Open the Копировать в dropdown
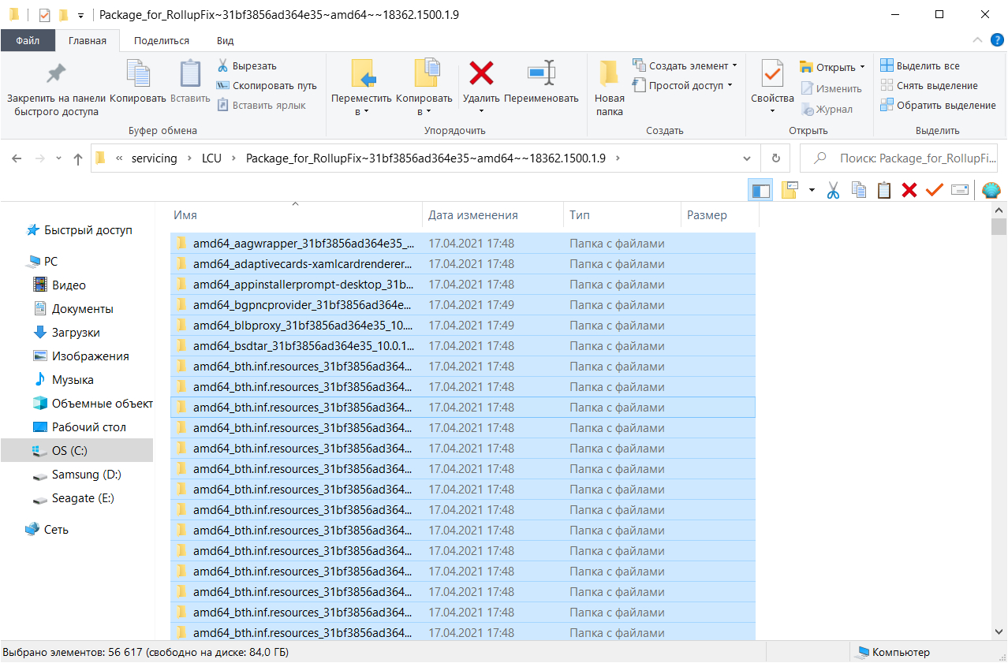Viewport: 1008px width, 663px height. point(424,104)
